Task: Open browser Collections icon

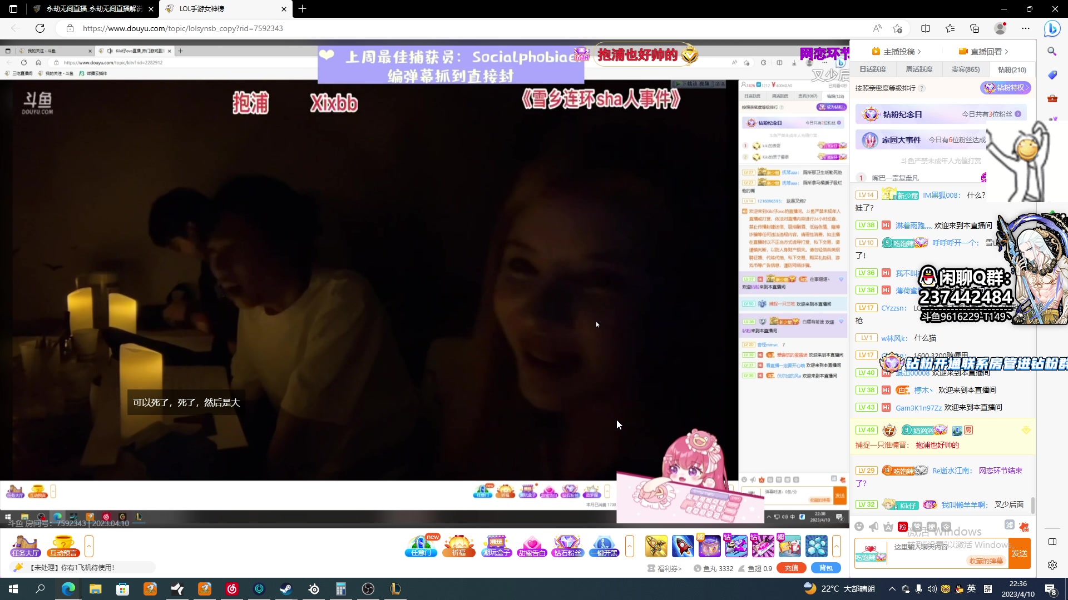Action: coord(975,28)
